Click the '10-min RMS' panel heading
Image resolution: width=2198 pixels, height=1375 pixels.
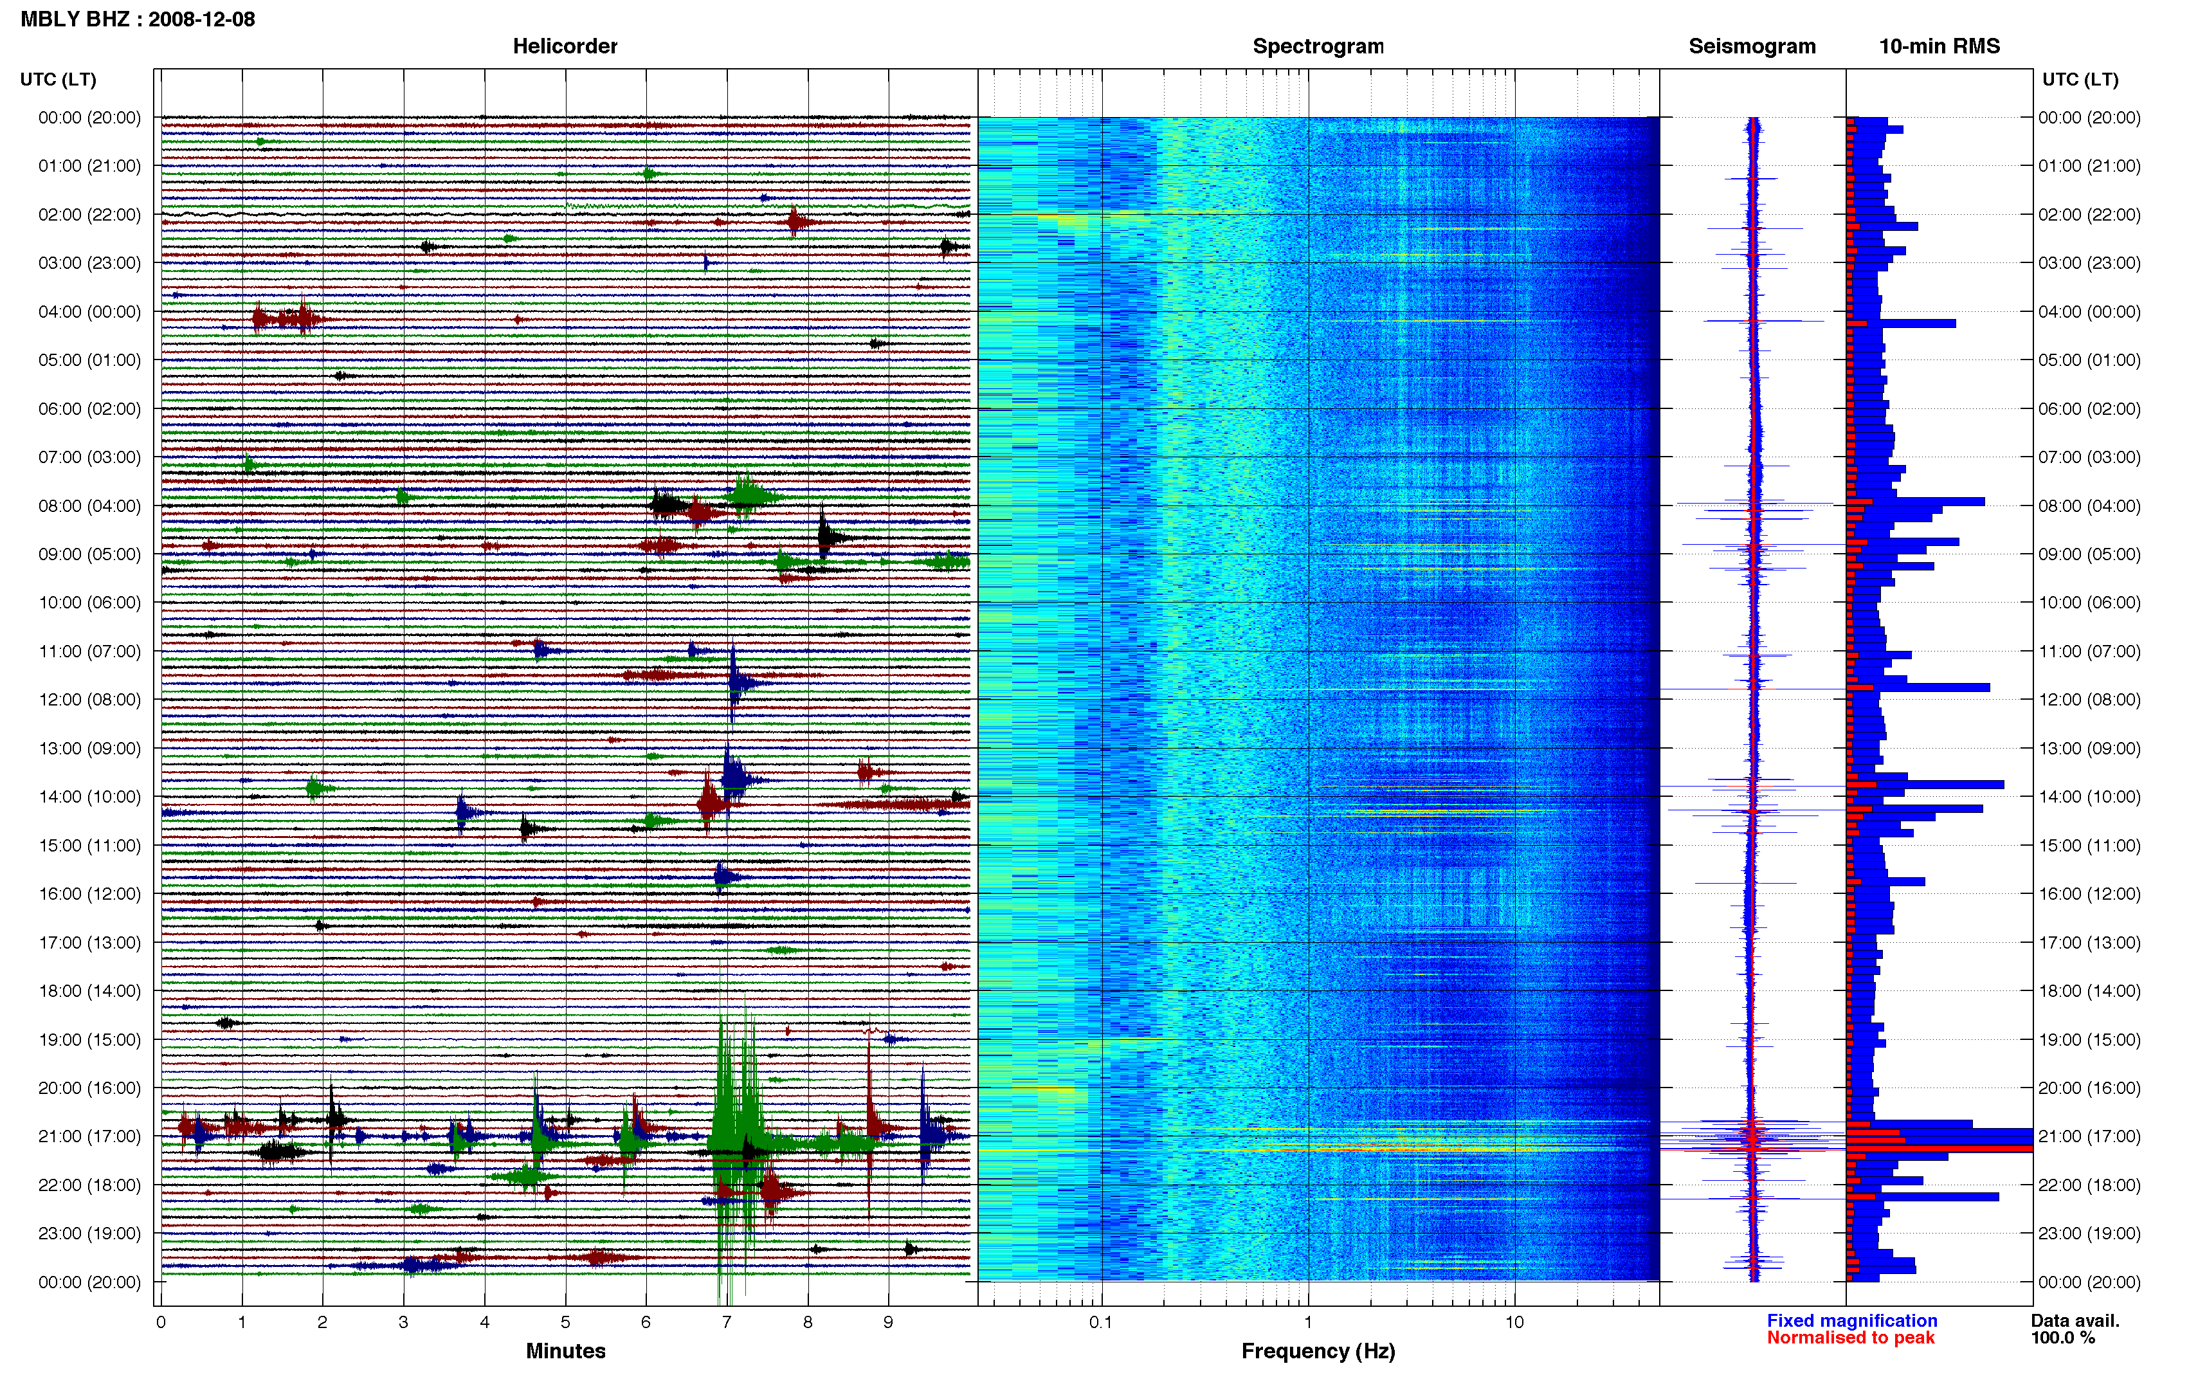point(1939,46)
